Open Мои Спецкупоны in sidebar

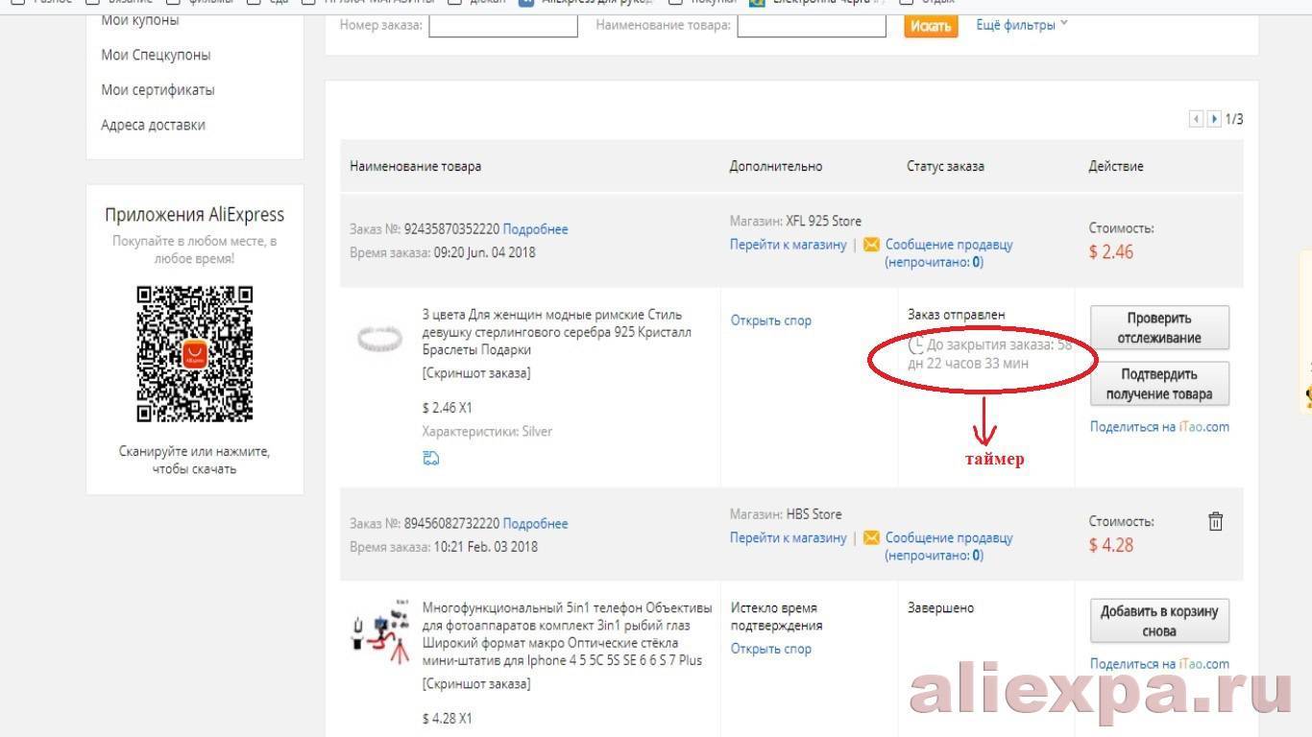[x=156, y=55]
